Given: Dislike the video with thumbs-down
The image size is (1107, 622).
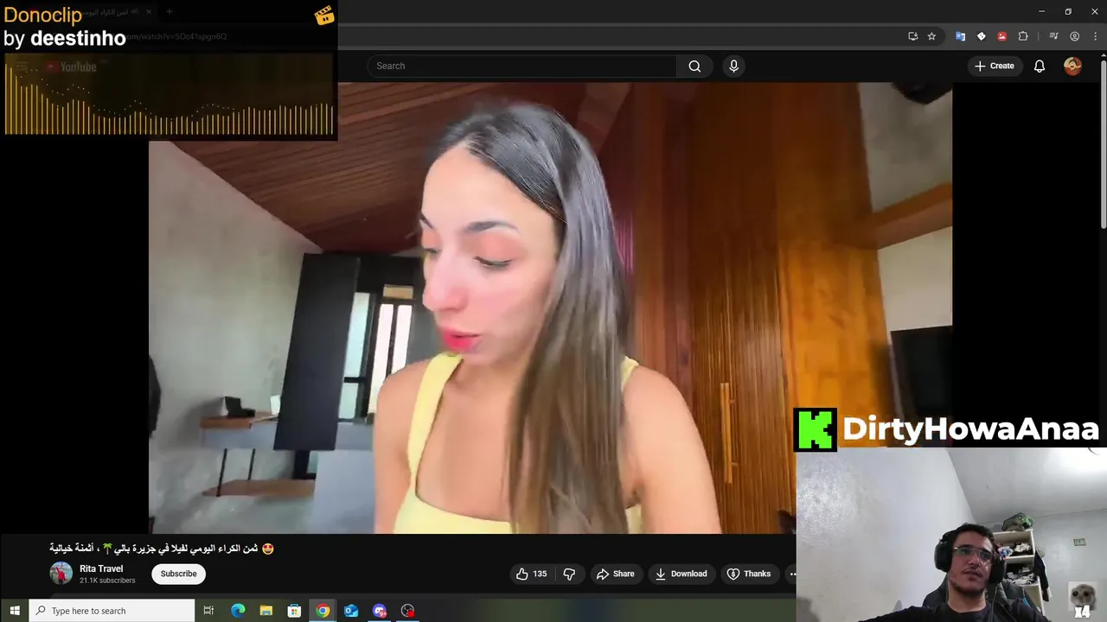Looking at the screenshot, I should [569, 574].
